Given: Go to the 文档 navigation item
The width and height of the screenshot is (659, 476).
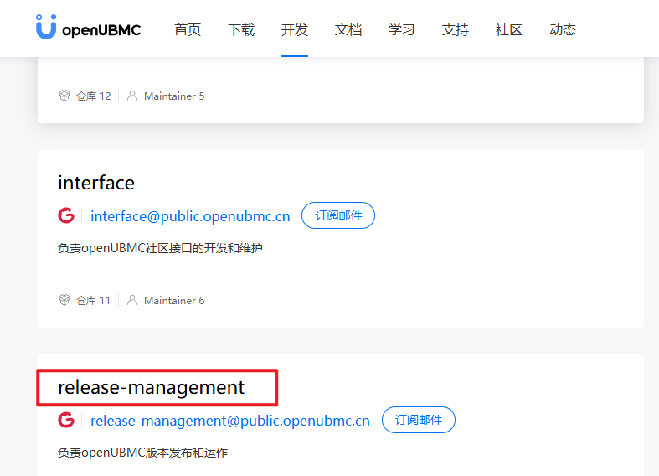Looking at the screenshot, I should click(348, 30).
